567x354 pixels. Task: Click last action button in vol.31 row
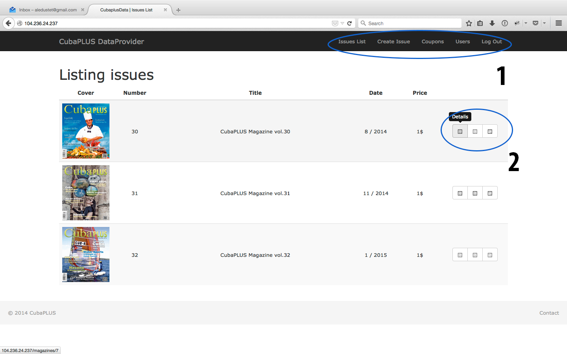tap(490, 193)
